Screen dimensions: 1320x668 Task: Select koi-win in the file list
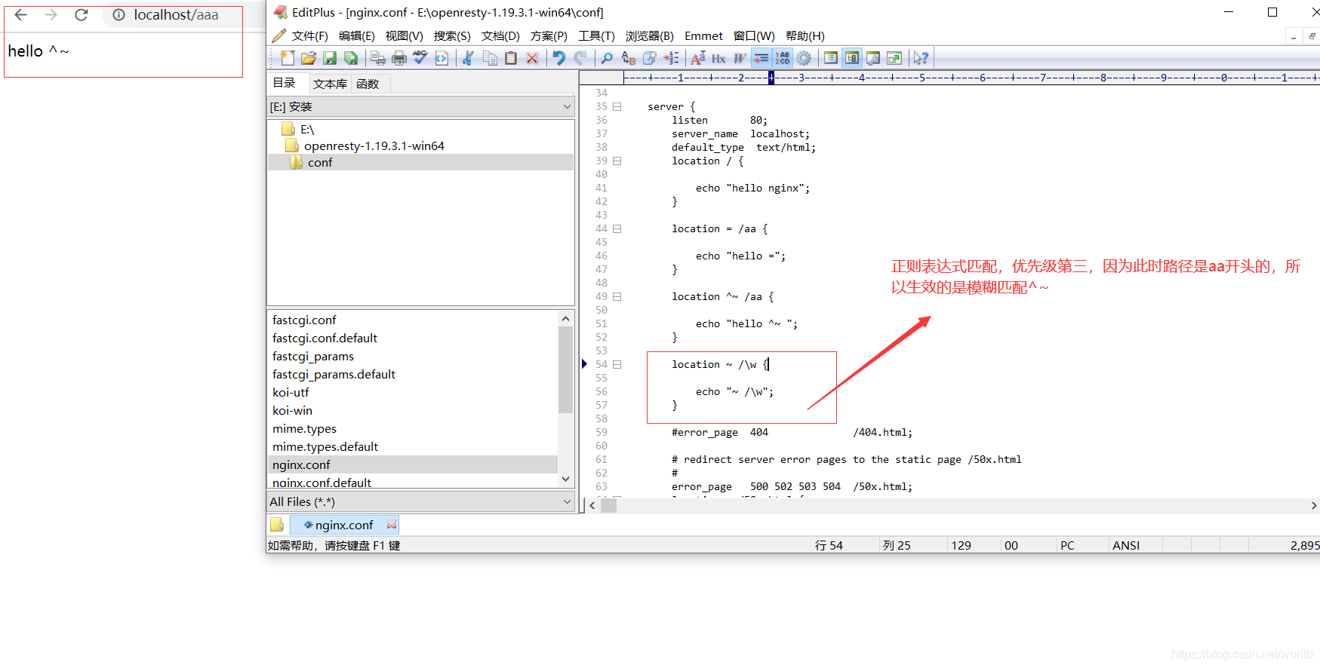point(292,411)
